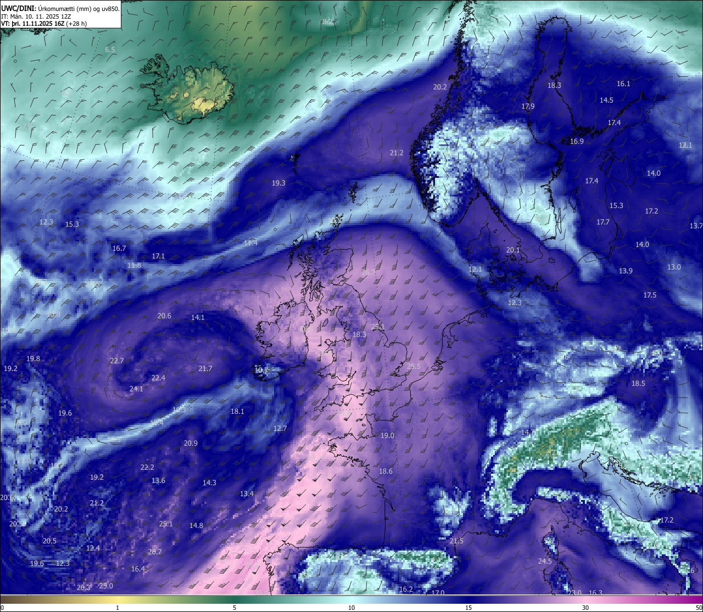Click the 19.8 value label
Viewport: 703px width, 612px height.
[x=33, y=359]
